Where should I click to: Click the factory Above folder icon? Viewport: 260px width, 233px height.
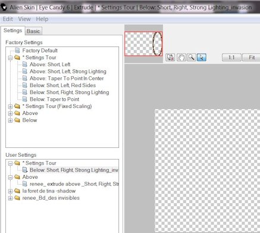click(17, 113)
